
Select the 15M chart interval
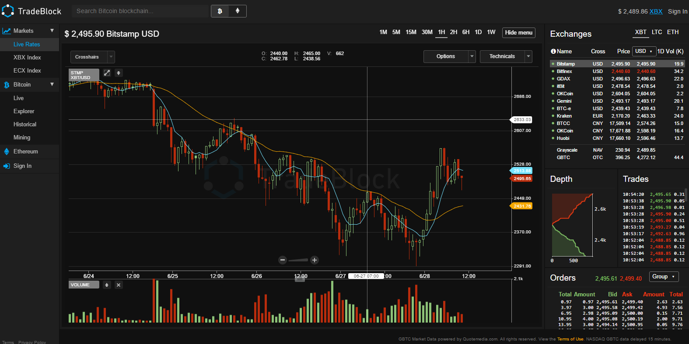[x=411, y=32]
